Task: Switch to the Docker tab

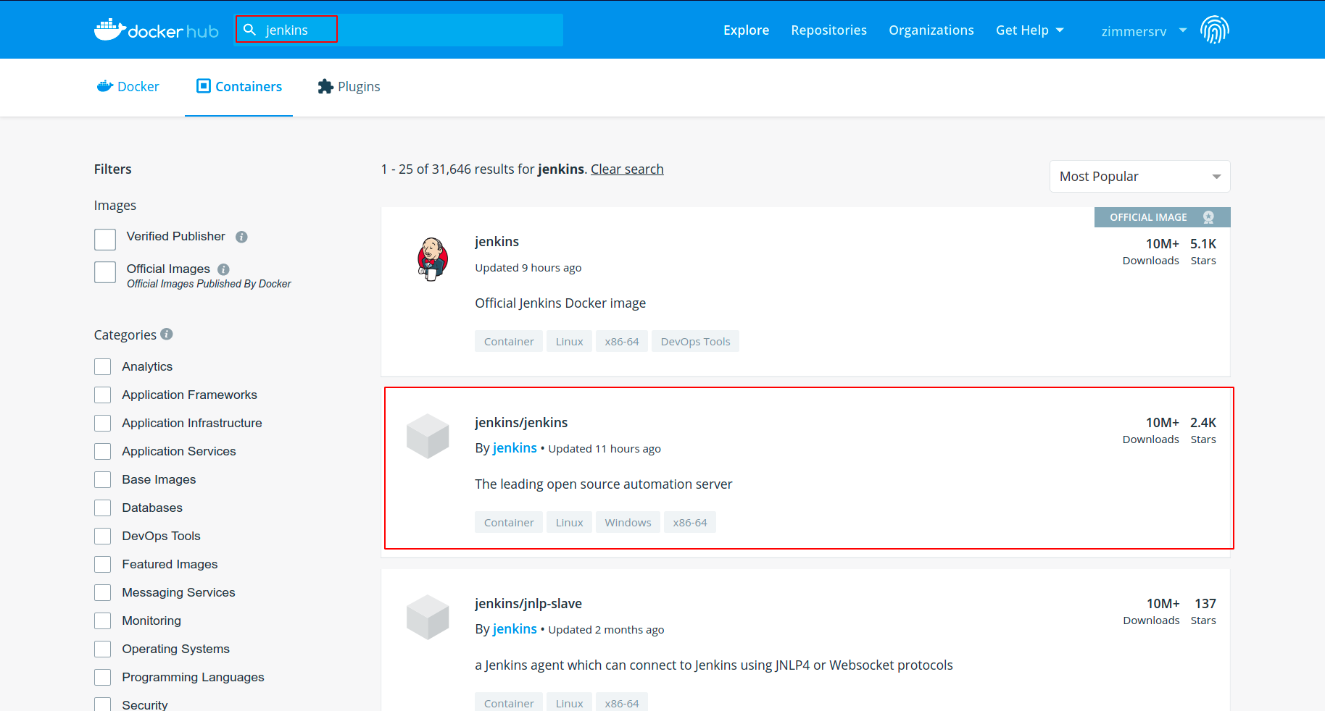Action: [x=128, y=87]
